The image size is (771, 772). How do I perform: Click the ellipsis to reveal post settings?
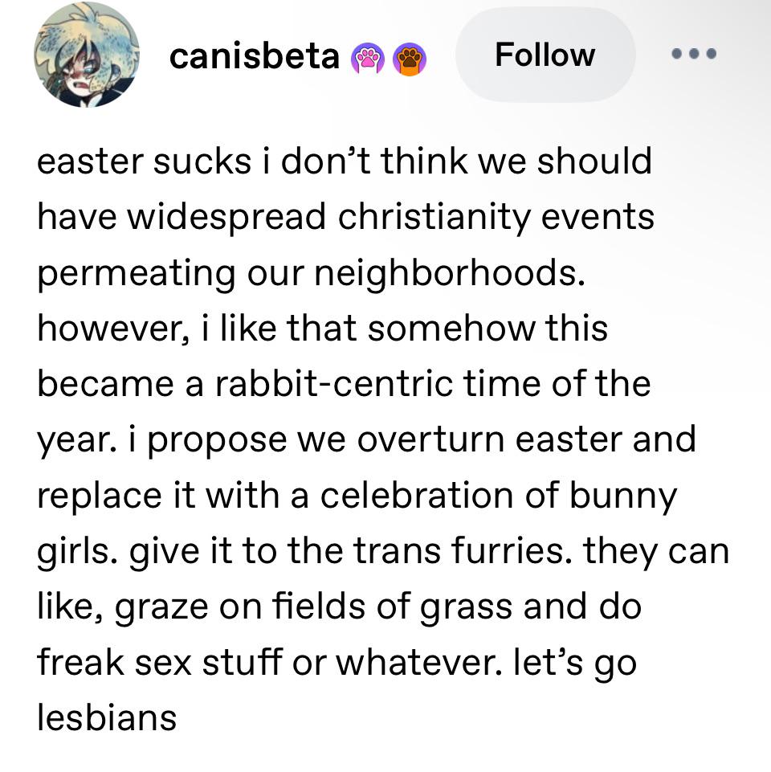pos(692,55)
